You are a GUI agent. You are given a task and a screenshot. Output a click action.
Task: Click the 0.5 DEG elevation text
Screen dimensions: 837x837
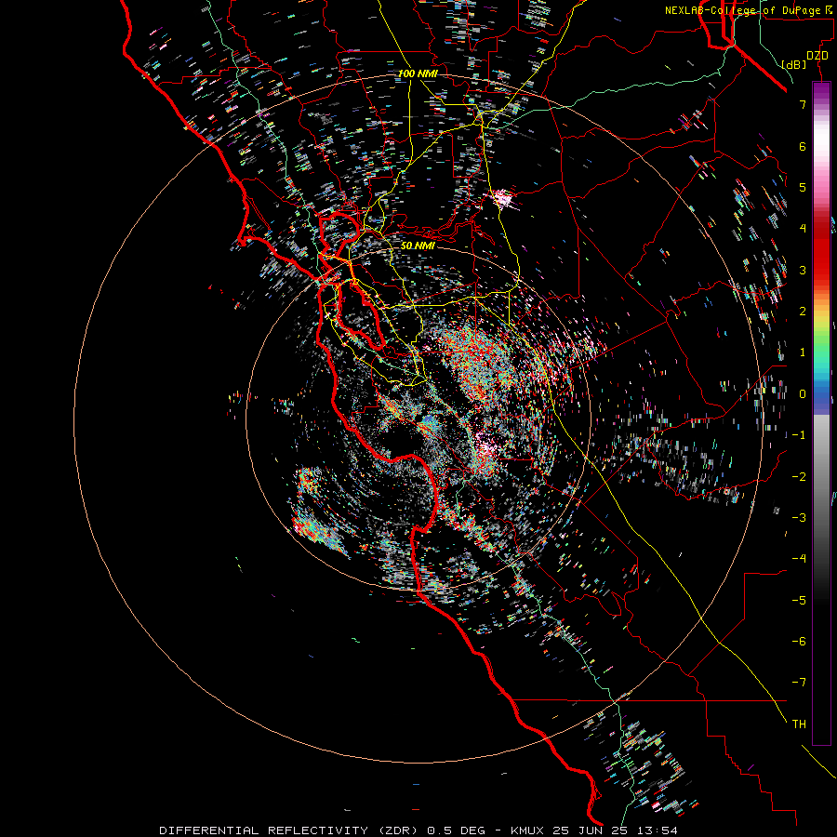coord(457,830)
